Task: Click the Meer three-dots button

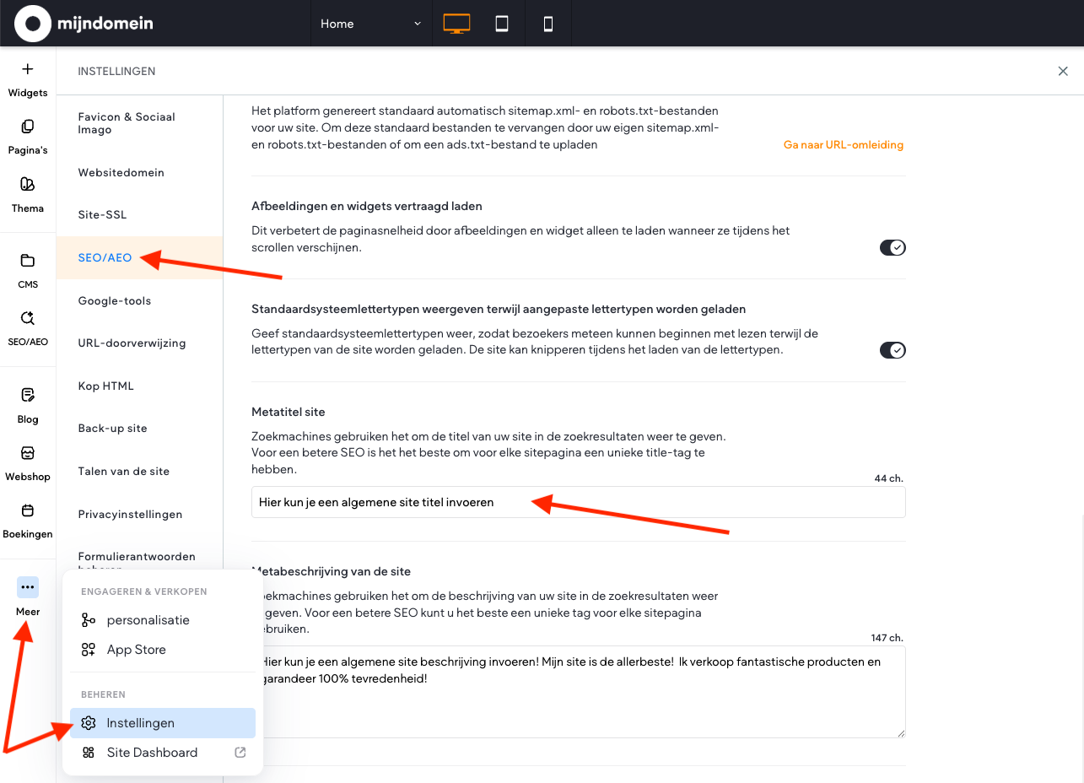Action: (x=28, y=587)
